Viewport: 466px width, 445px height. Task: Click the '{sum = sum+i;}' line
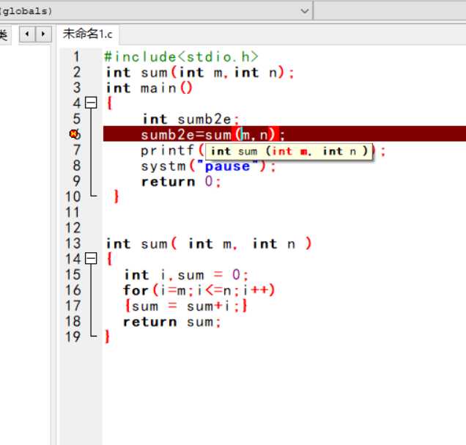[x=186, y=306]
